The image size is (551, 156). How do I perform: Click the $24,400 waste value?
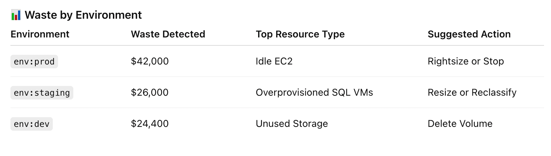click(150, 124)
